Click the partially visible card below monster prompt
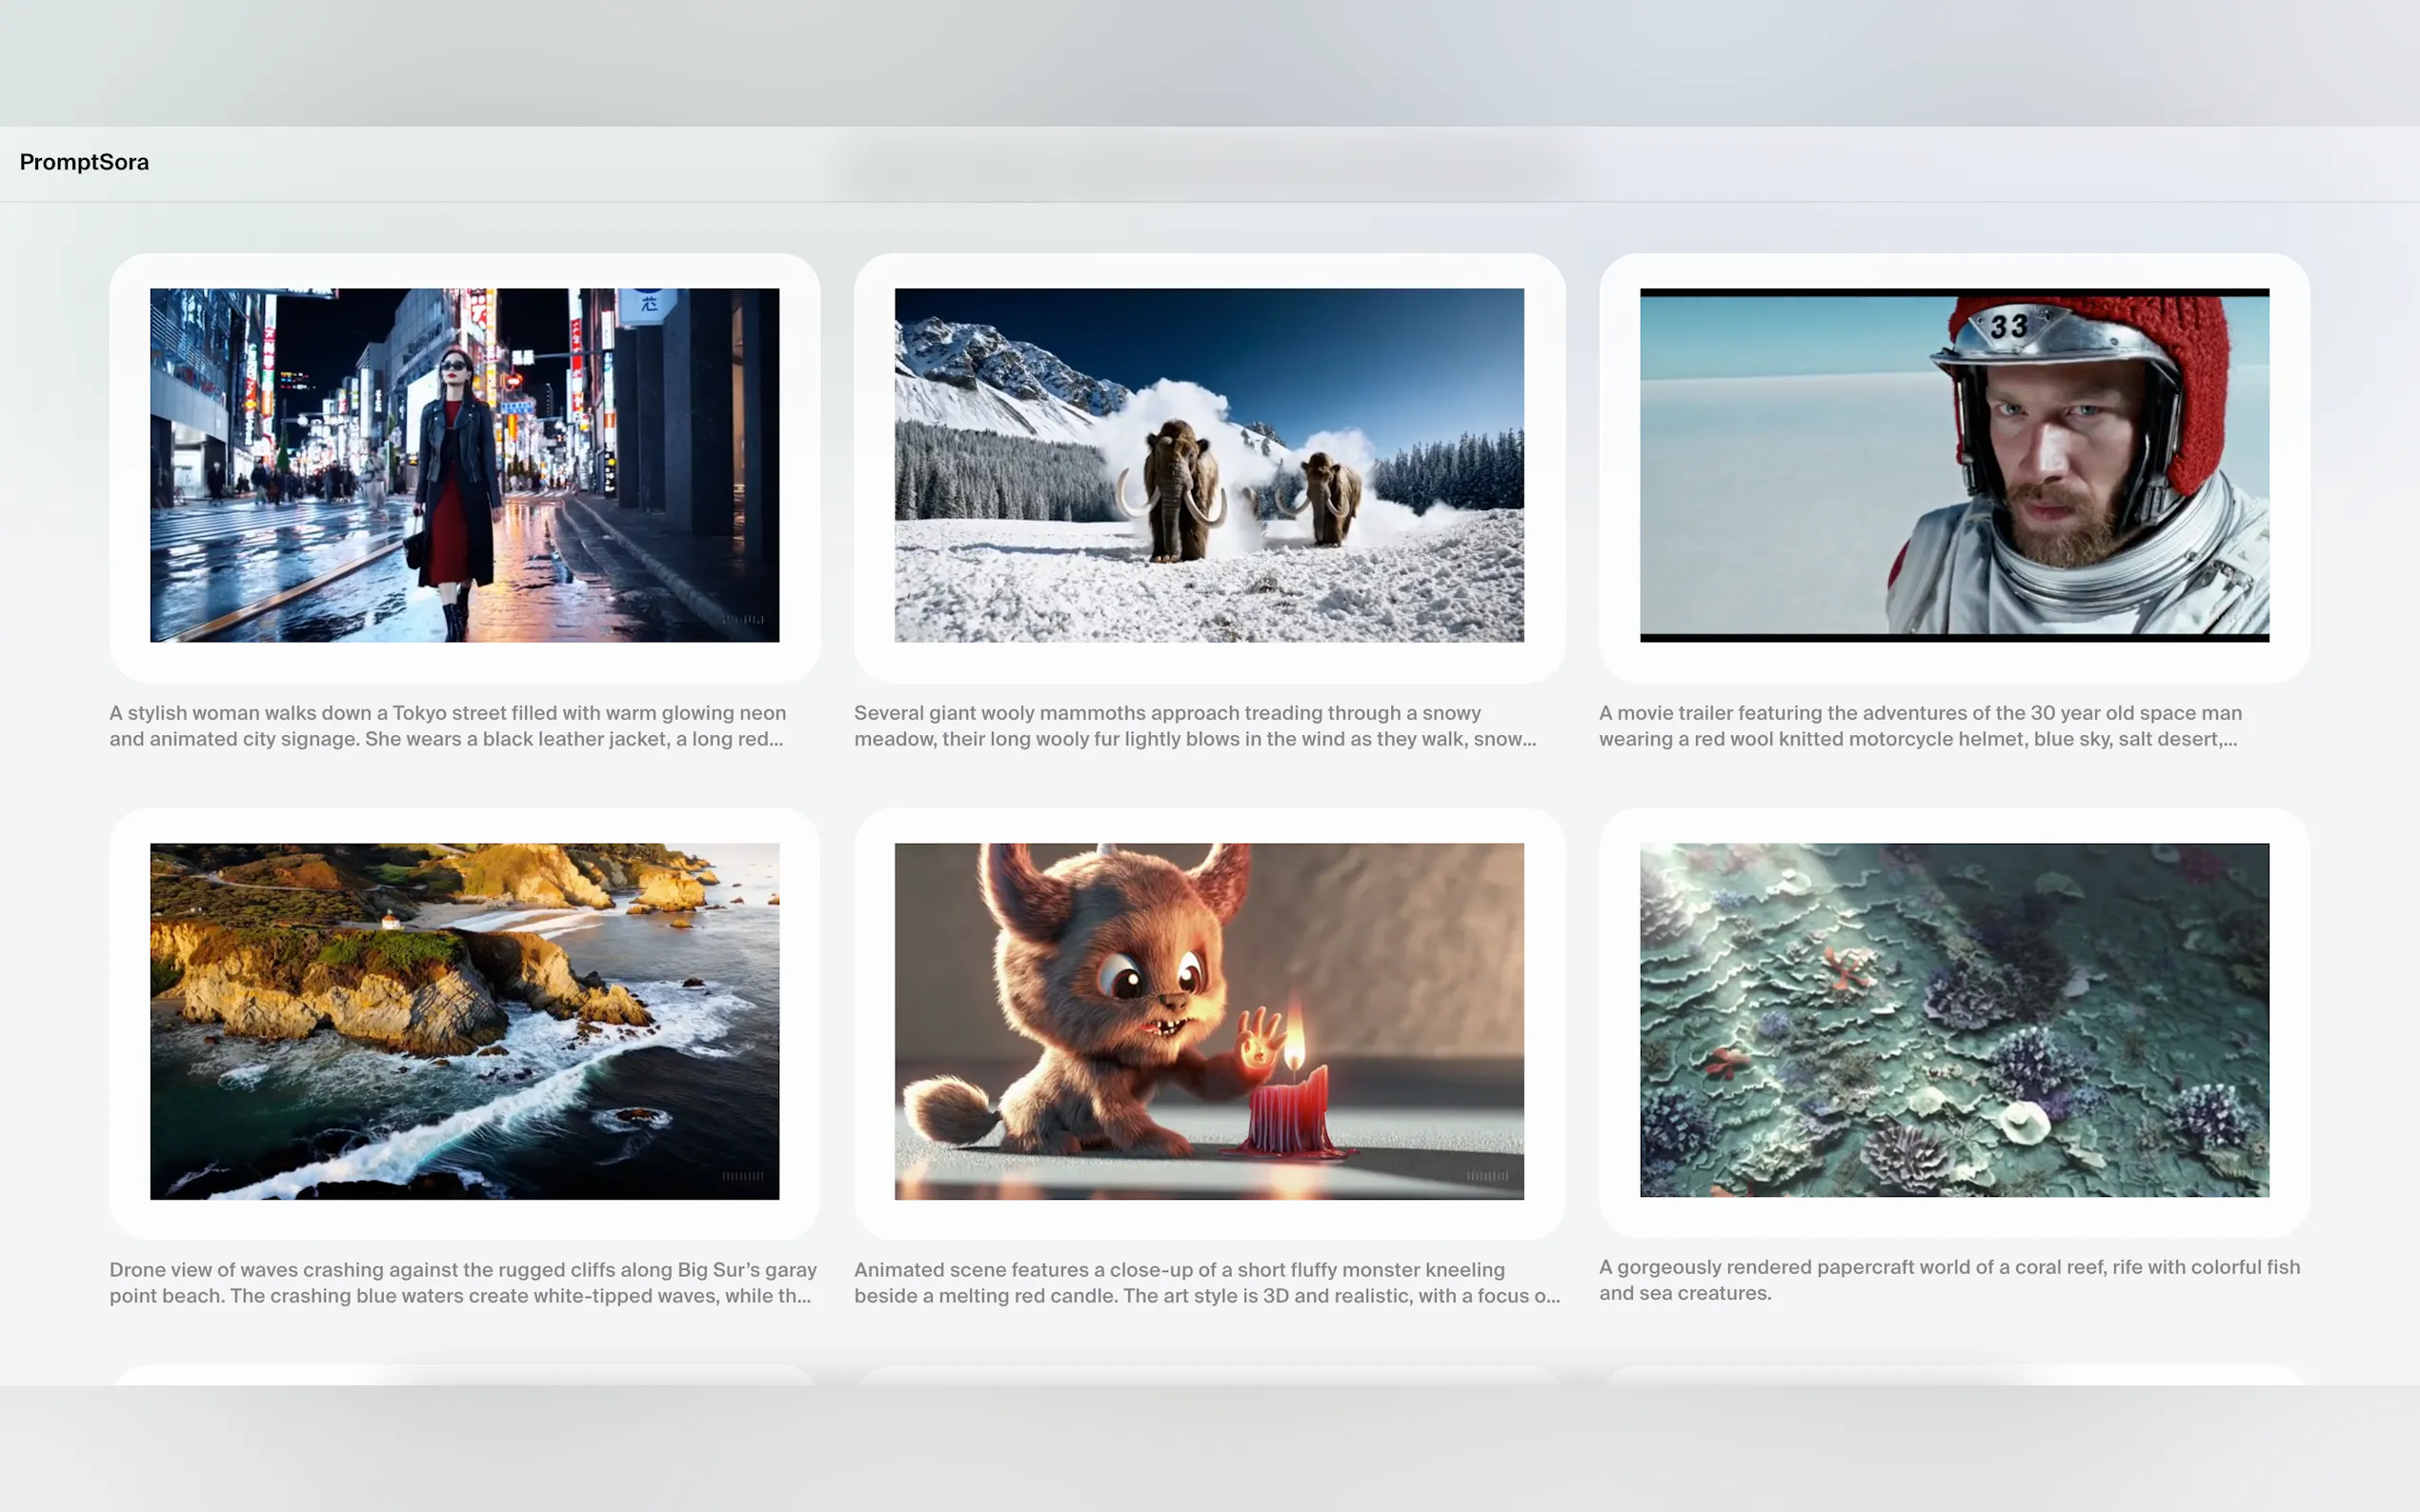This screenshot has width=2420, height=1512. (x=1208, y=1375)
